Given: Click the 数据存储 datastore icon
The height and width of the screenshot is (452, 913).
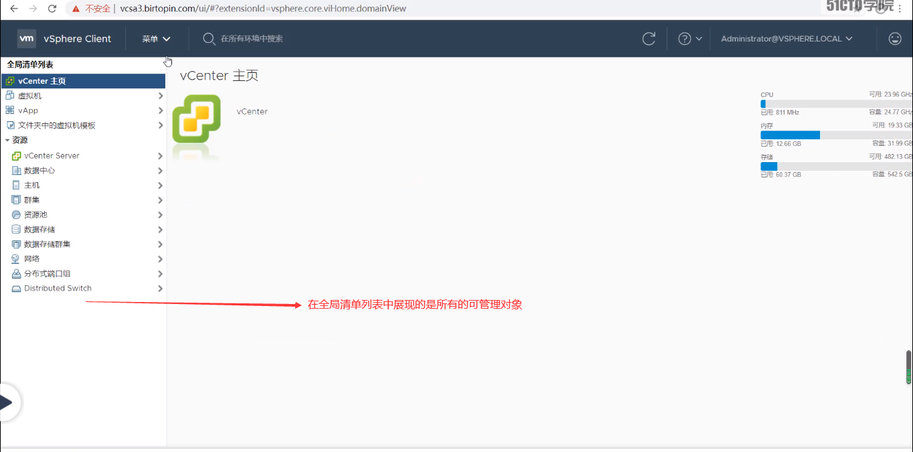Looking at the screenshot, I should [17, 230].
